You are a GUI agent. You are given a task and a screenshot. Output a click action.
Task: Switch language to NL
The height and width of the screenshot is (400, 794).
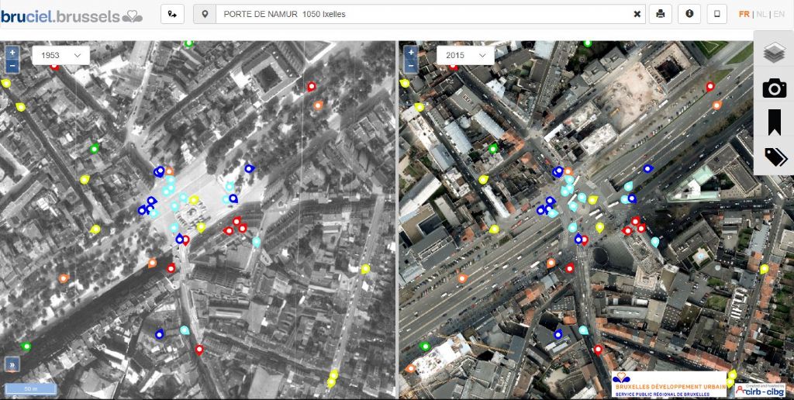pos(762,14)
